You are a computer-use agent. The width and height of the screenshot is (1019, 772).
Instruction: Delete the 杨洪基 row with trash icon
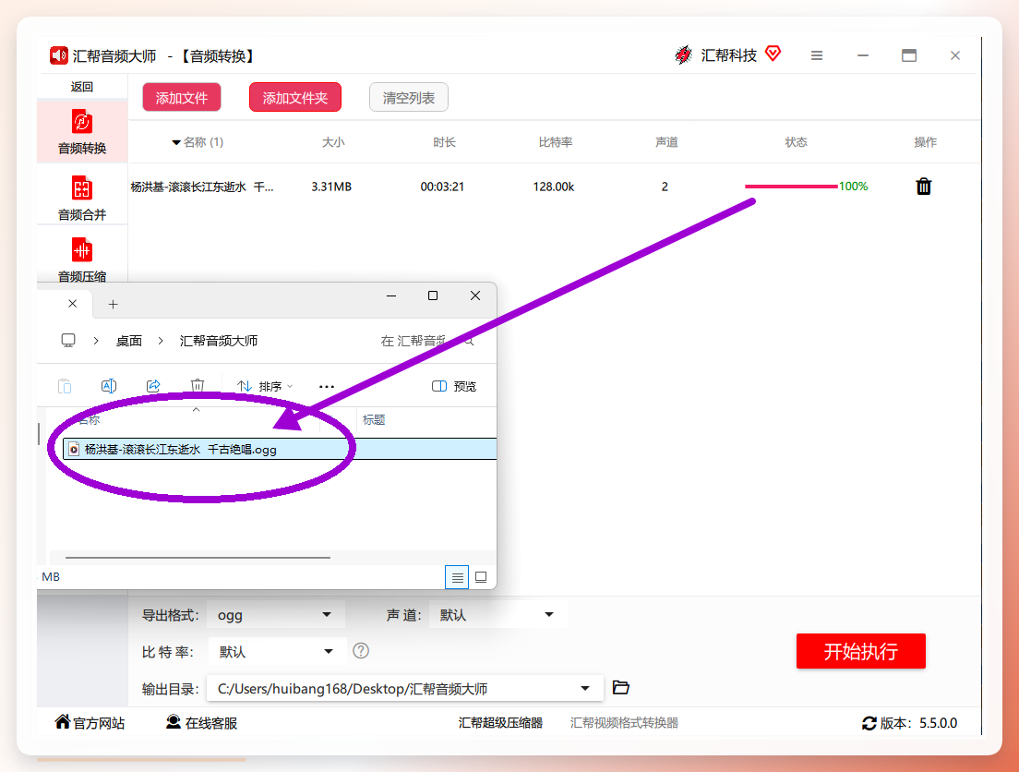pos(923,187)
